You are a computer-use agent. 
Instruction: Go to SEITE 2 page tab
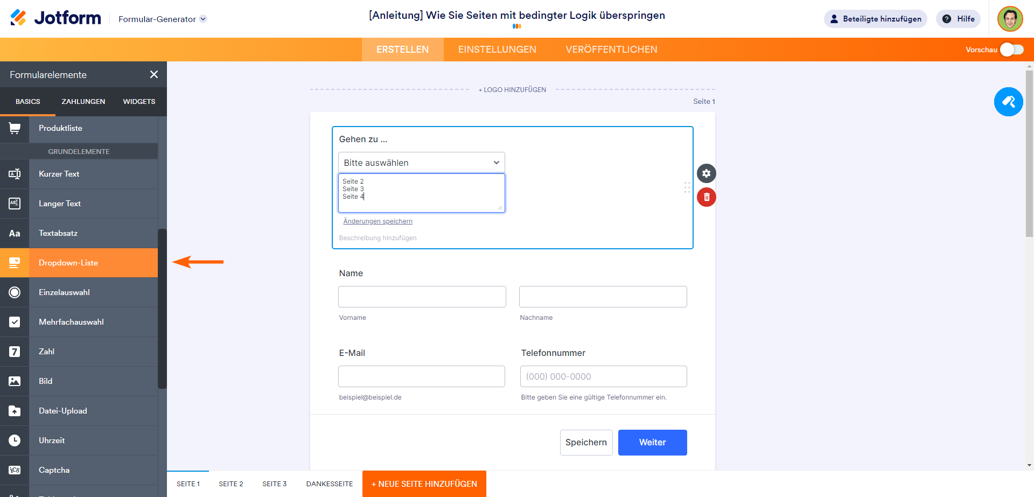click(230, 484)
